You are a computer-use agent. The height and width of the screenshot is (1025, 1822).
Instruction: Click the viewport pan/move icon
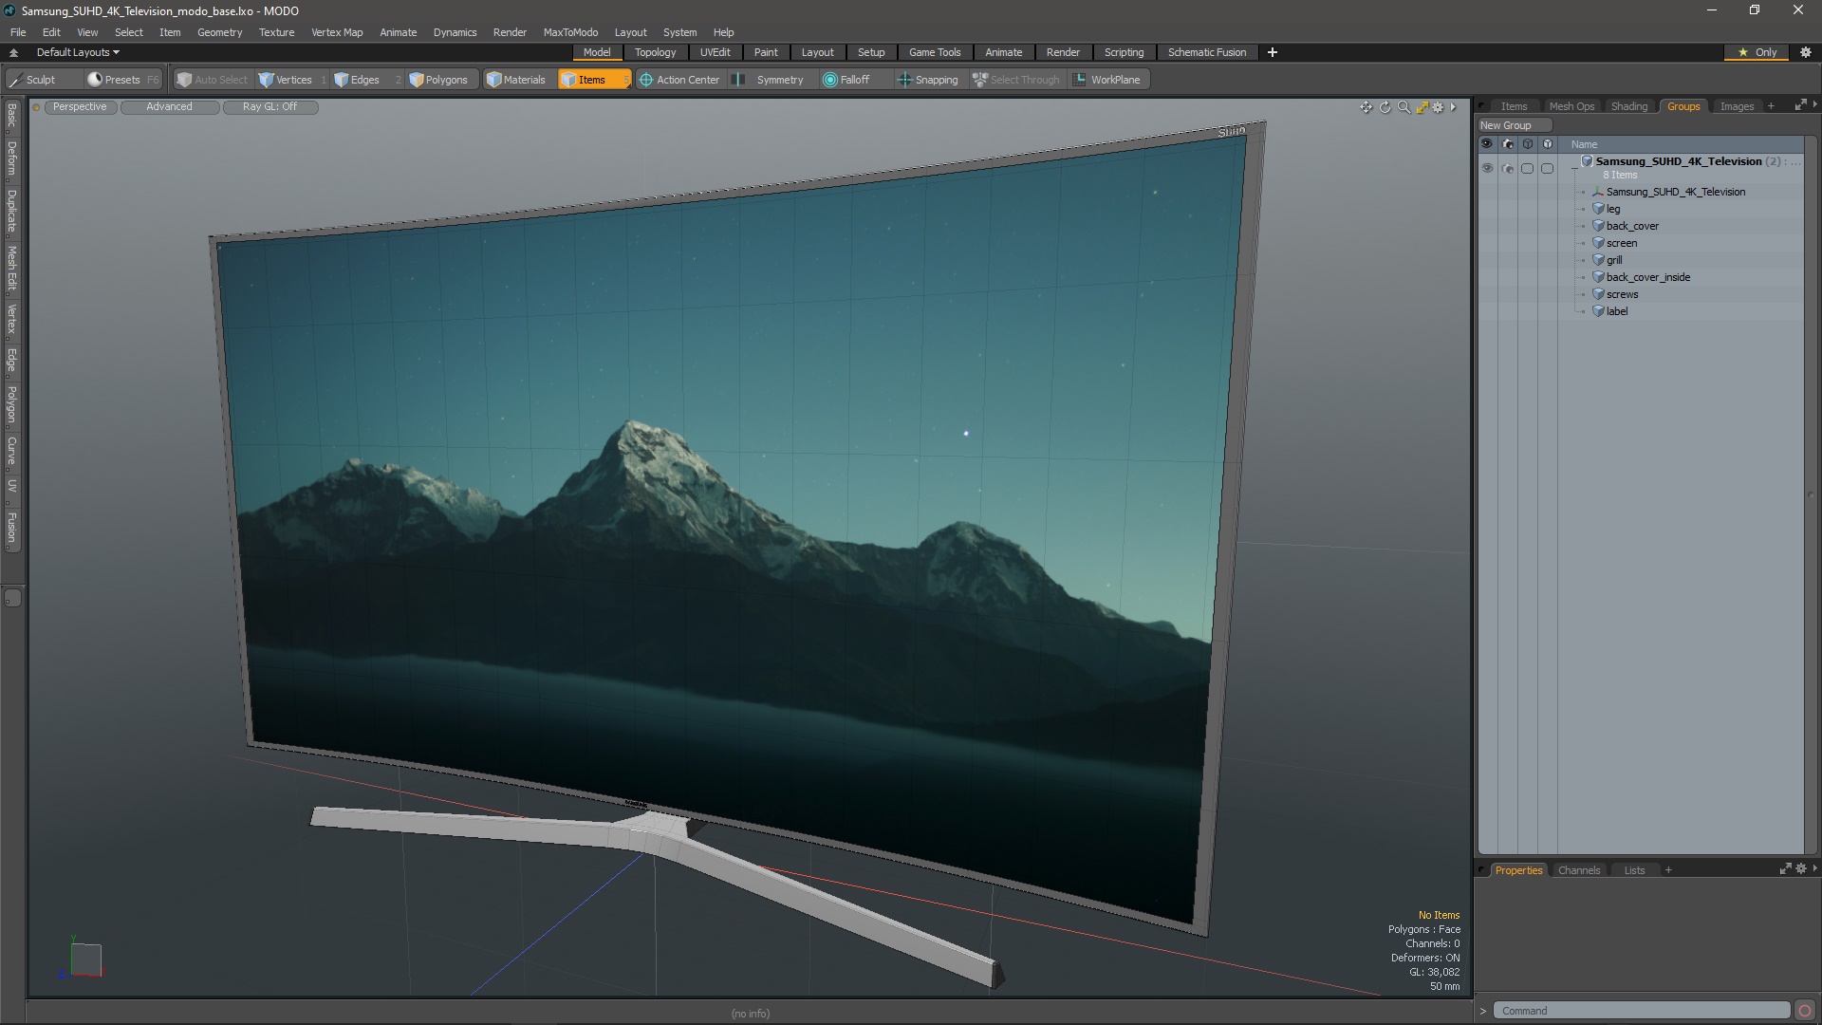click(1366, 107)
